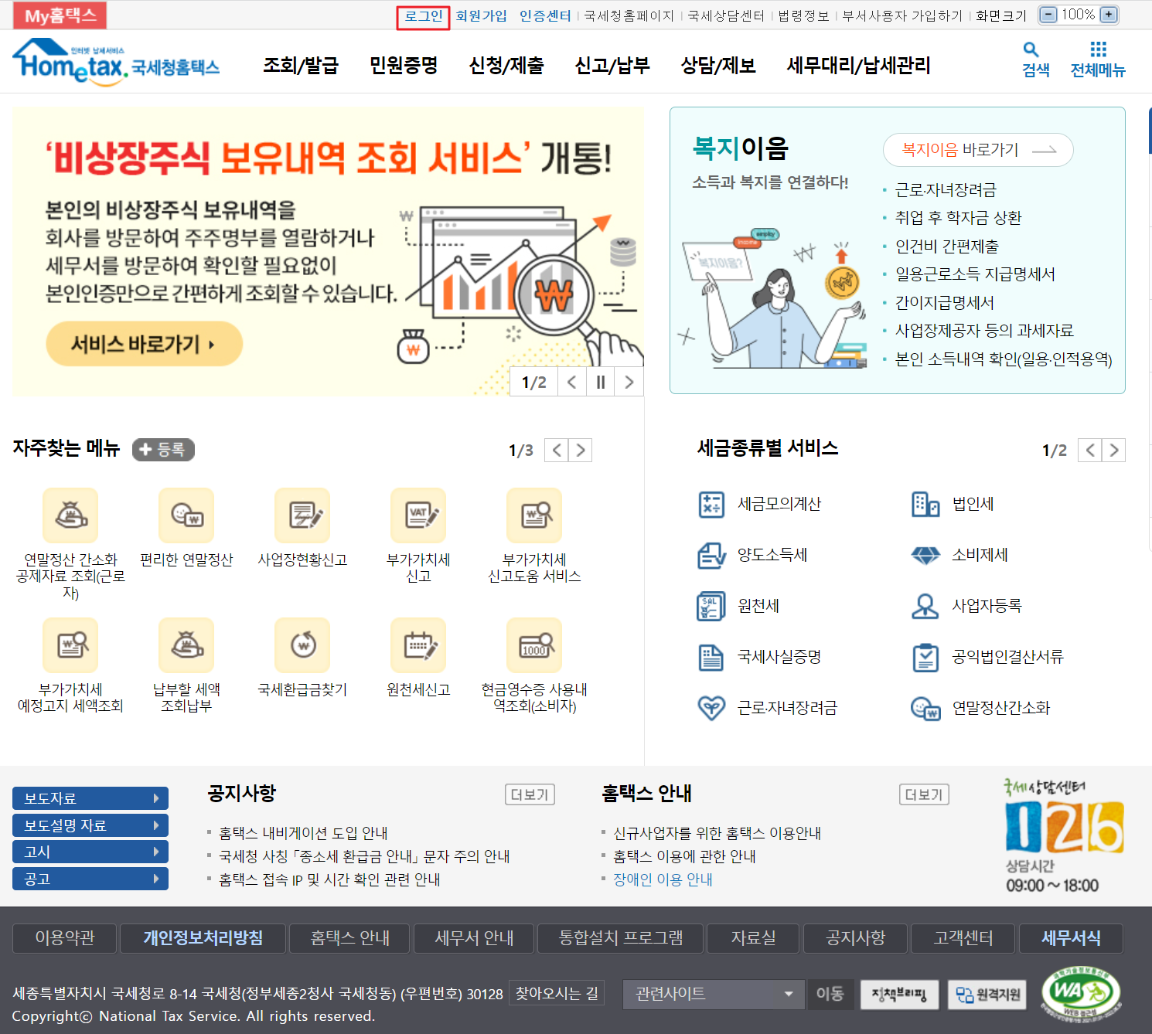Increase screen zoom with plus button
Image resolution: width=1152 pixels, height=1034 pixels.
click(x=1109, y=15)
